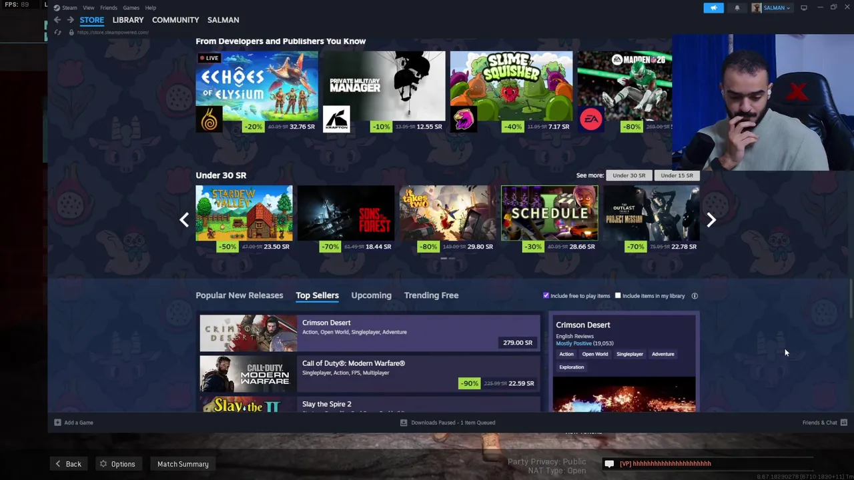Viewport: 854px width, 480px height.
Task: Open The Outlast Trials tile
Action: tap(651, 213)
